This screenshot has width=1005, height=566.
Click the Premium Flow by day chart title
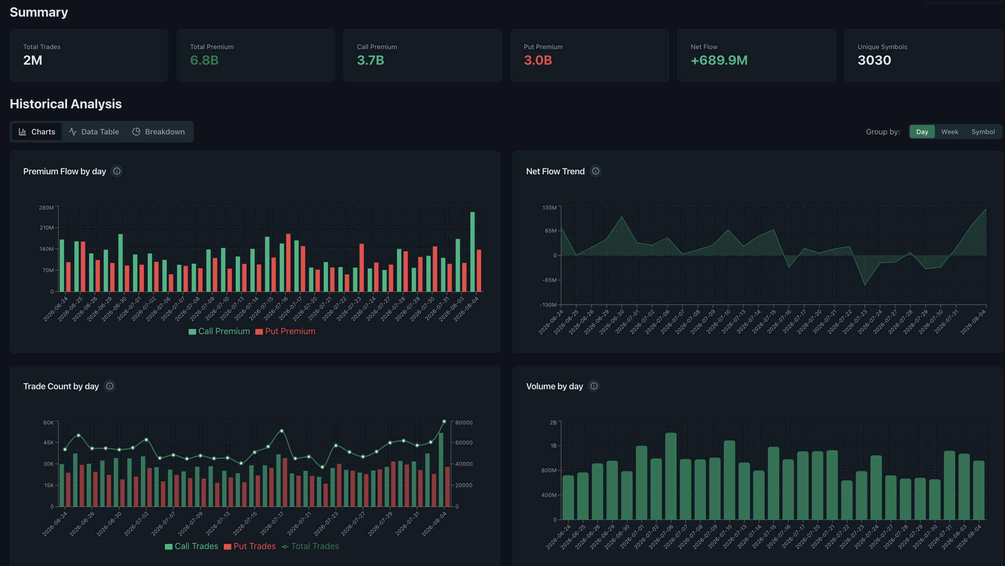64,171
